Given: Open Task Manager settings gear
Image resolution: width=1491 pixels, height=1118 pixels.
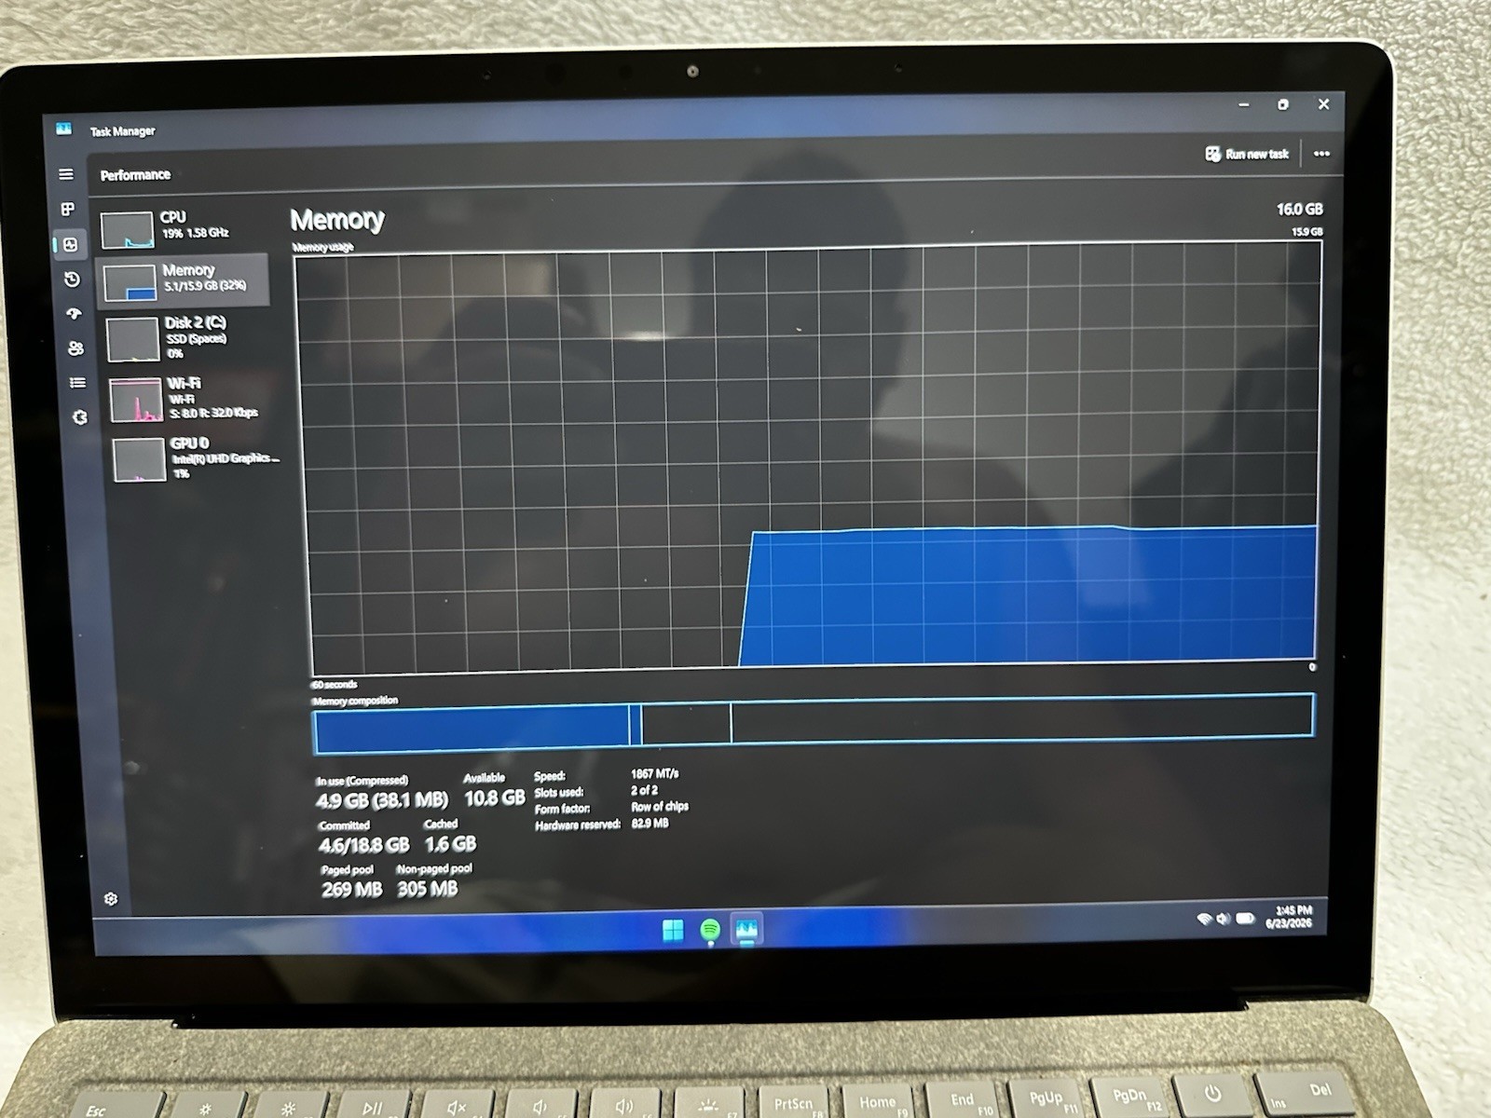Looking at the screenshot, I should [111, 899].
